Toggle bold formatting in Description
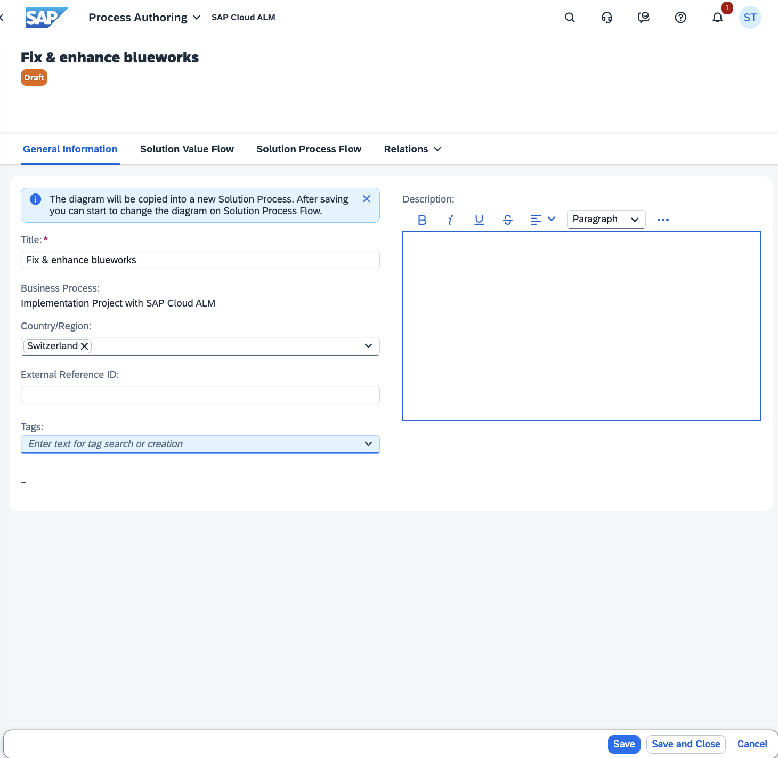The height and width of the screenshot is (758, 778). click(x=422, y=220)
